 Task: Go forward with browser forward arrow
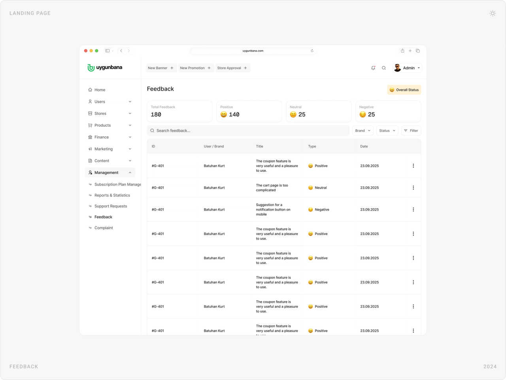coord(129,51)
